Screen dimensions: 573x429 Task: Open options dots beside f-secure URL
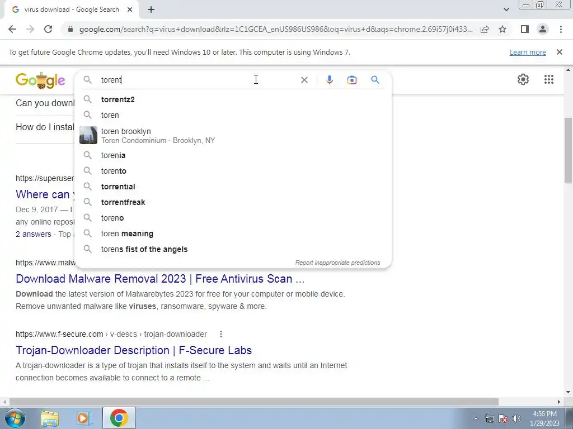click(220, 334)
